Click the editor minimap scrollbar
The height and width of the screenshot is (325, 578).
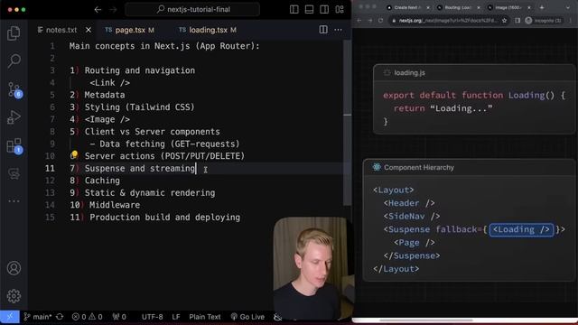point(347,122)
